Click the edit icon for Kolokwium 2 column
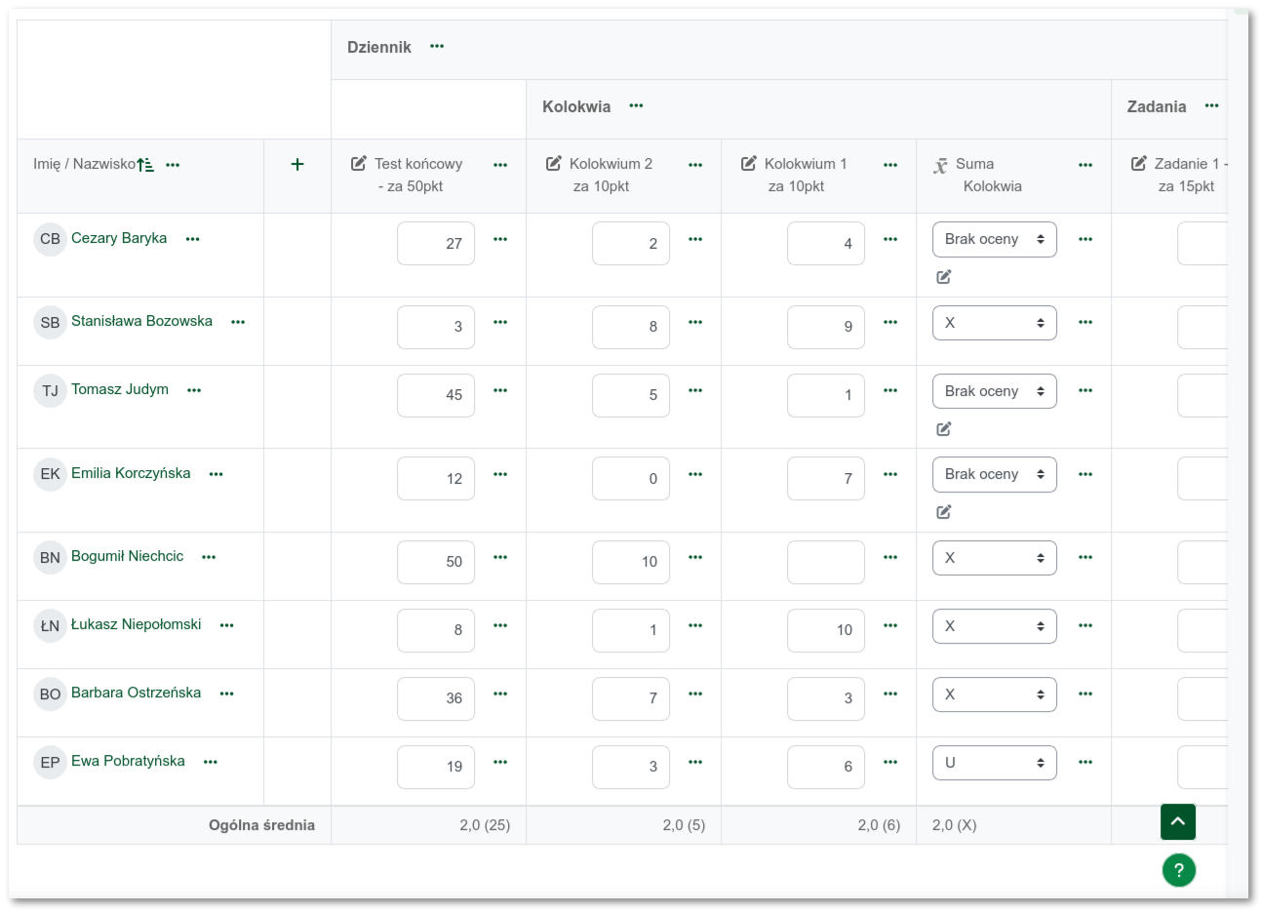Viewport: 1261px width, 911px height. (x=554, y=164)
